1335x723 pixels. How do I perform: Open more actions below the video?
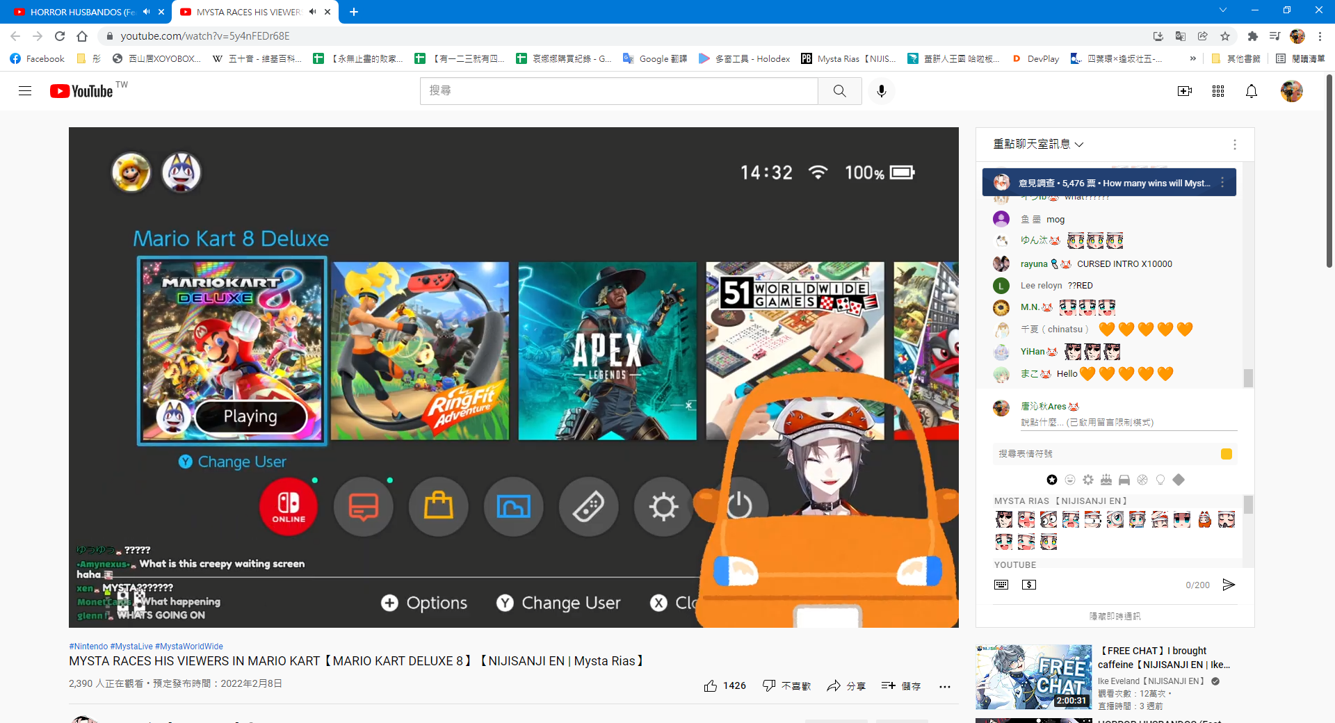(944, 686)
